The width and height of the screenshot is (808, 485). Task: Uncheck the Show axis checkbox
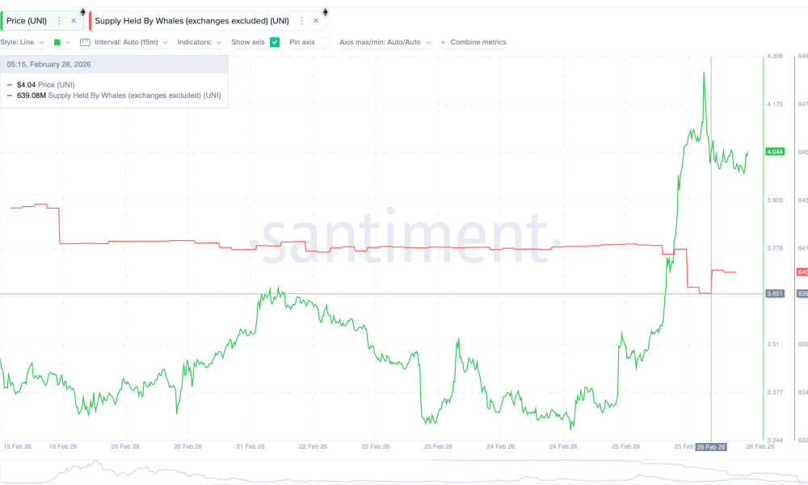pos(275,42)
